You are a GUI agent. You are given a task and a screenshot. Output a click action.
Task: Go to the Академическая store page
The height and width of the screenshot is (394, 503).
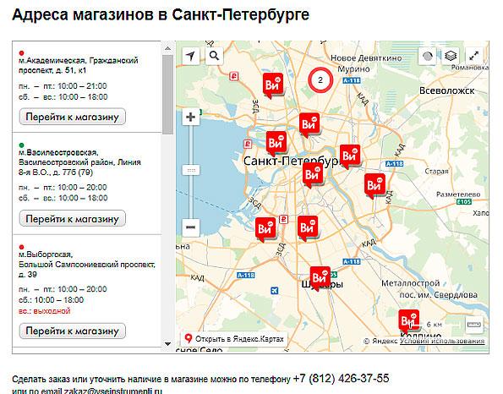pyautogui.click(x=73, y=117)
